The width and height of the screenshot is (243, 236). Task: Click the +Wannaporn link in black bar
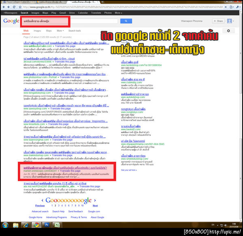coord(11,13)
